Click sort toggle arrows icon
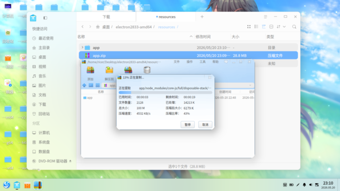 (x=279, y=27)
